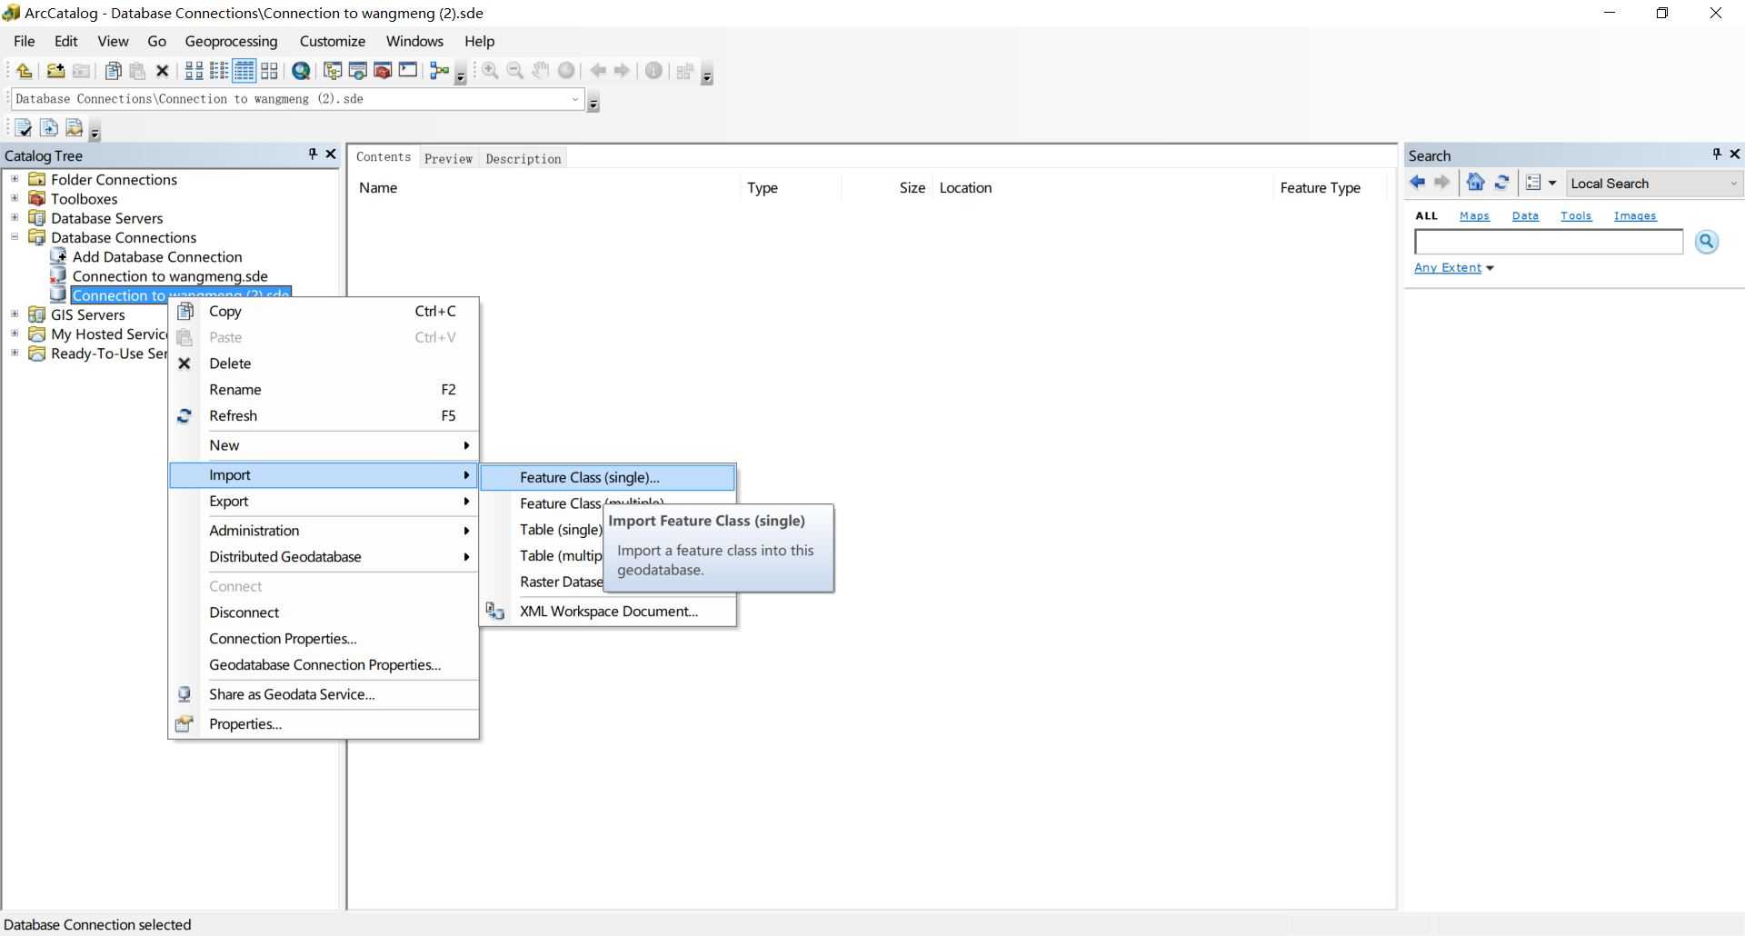
Task: Switch to List view mode
Action: [x=219, y=71]
